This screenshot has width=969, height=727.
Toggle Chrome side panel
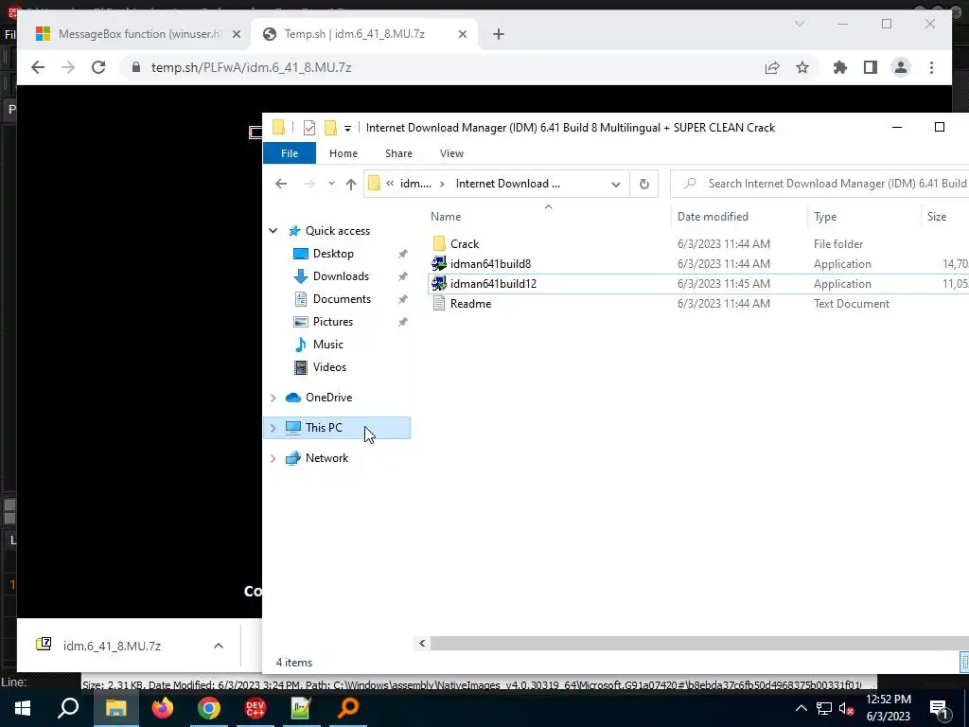click(x=871, y=67)
